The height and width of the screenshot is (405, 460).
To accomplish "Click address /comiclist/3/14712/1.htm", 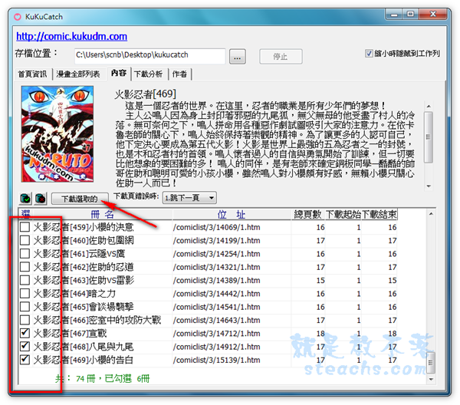I will [216, 334].
